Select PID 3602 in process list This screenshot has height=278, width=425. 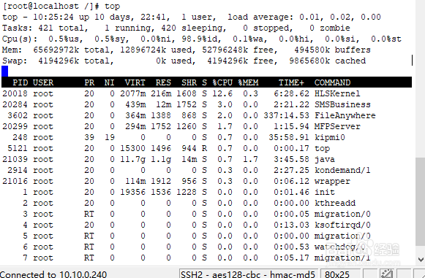[x=18, y=115]
